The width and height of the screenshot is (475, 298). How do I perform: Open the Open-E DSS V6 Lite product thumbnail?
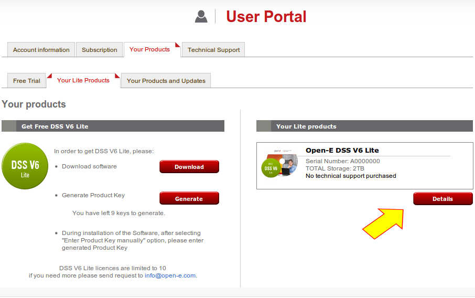coord(279,163)
